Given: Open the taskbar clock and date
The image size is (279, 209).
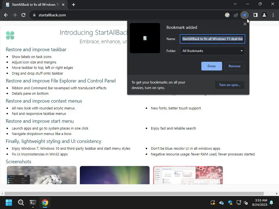Looking at the screenshot, I should (x=260, y=202).
